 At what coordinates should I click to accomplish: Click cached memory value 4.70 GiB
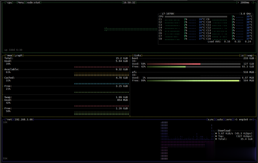[x=122, y=78]
